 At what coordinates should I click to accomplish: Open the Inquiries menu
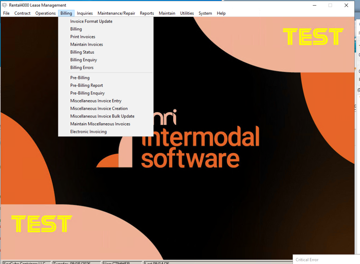pyautogui.click(x=85, y=13)
